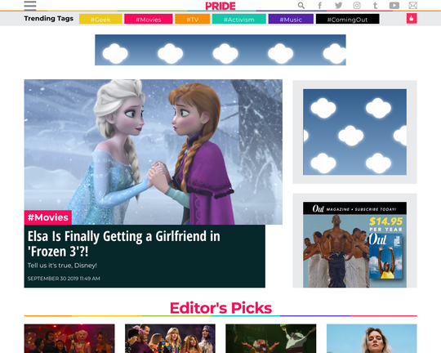Screen dimensions: 441x353
Task: Click the search magnifier icon
Action: (x=301, y=6)
